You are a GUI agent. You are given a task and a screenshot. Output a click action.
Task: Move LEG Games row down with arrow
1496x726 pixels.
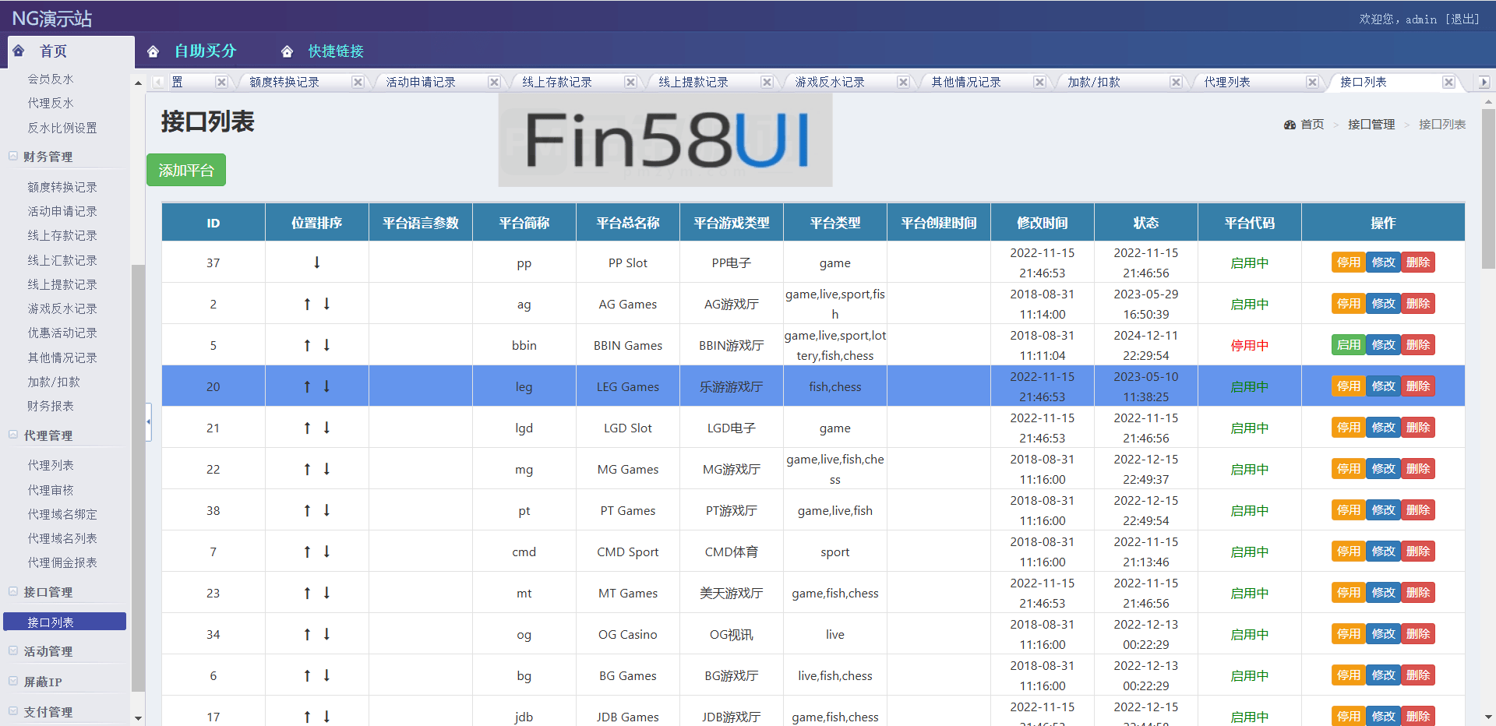[326, 386]
